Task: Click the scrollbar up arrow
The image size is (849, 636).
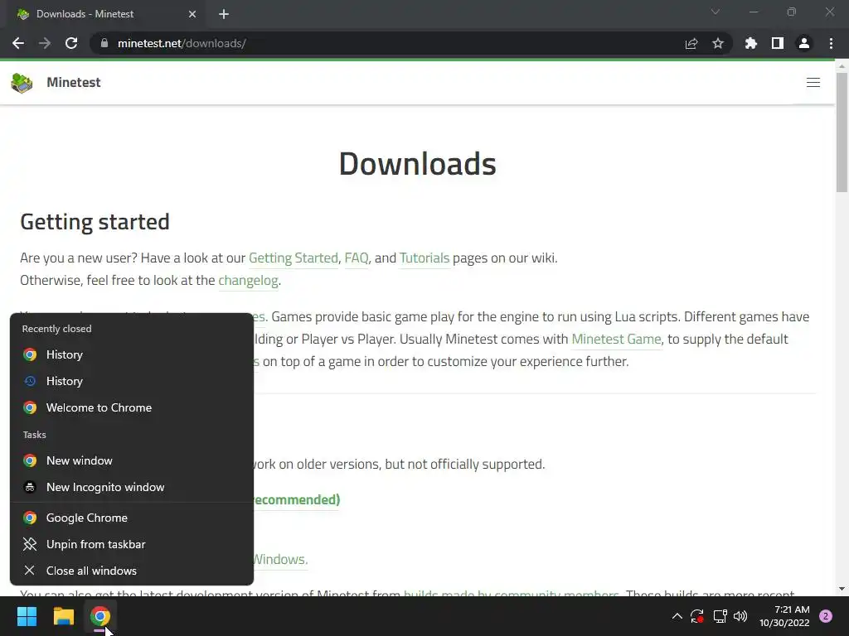Action: [842, 66]
